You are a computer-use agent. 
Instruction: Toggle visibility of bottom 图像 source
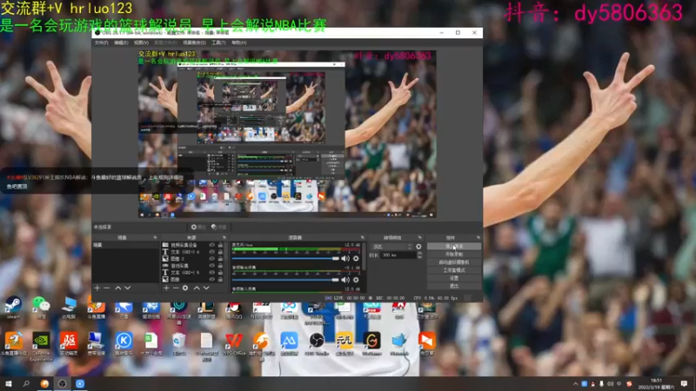[212, 279]
